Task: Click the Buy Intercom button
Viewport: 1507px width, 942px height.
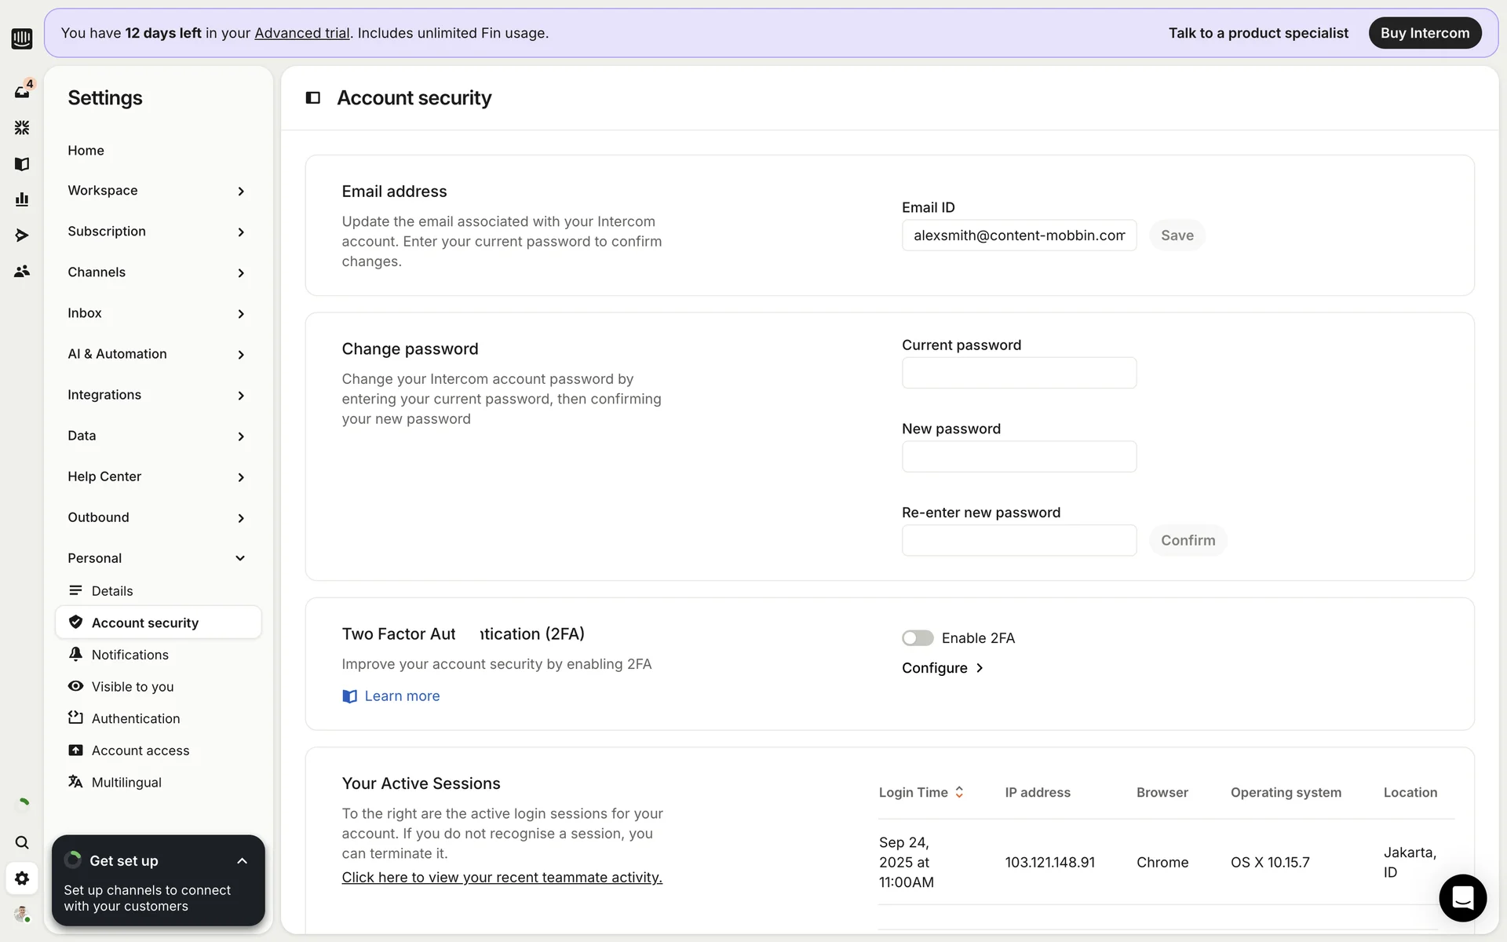Action: click(1425, 33)
